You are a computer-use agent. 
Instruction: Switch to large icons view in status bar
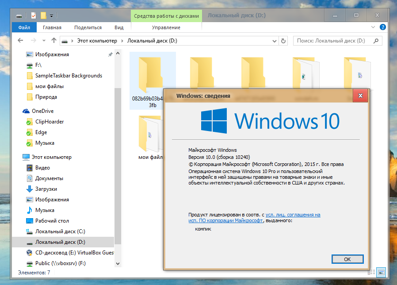381,272
